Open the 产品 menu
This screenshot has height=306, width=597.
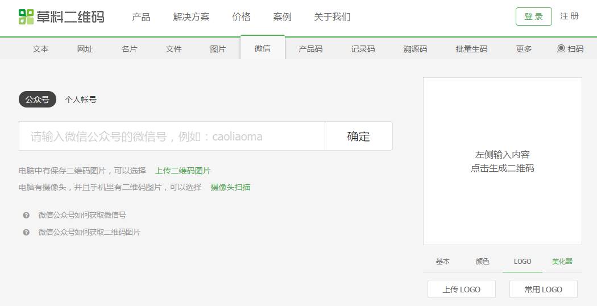141,16
